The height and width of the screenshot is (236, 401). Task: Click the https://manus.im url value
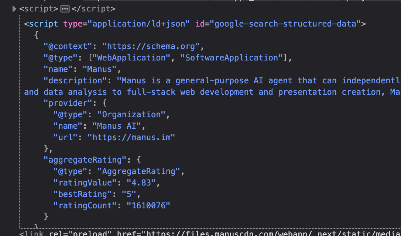[131, 138]
